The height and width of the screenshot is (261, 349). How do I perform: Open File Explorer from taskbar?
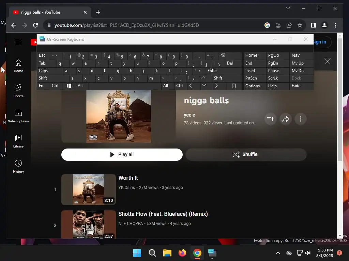coord(167,253)
